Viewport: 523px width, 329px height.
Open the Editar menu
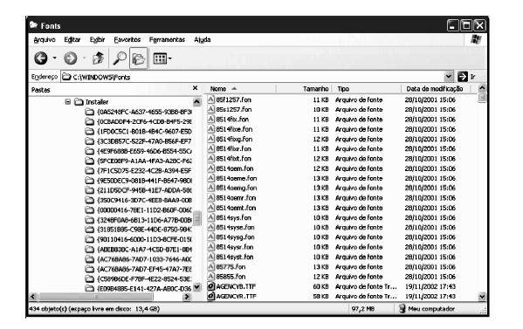(x=72, y=39)
